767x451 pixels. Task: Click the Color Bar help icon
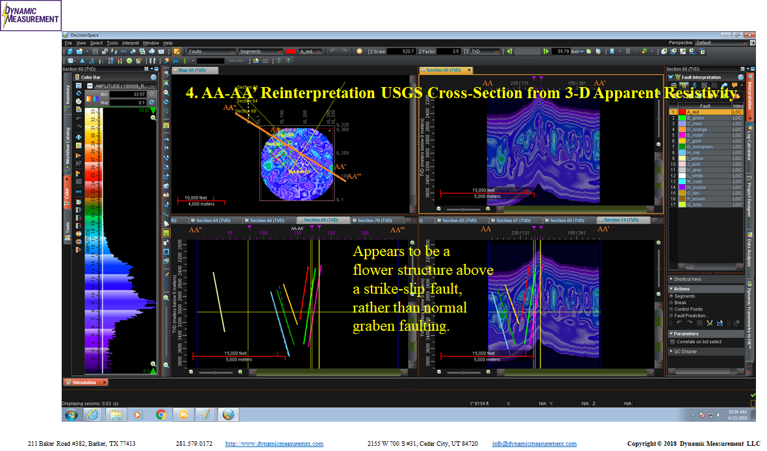coord(153,77)
